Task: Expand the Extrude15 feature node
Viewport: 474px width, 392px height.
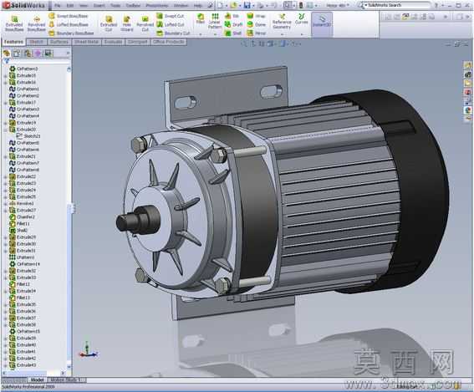Action: [5, 75]
